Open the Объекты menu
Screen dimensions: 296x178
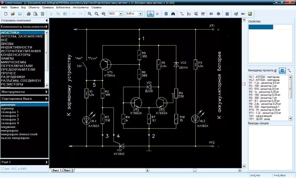click(34, 7)
